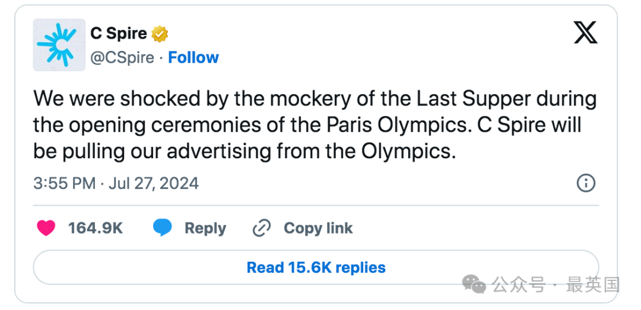Click the Last Supper tweet text
Screen dimensions: 641x310
(x=315, y=125)
